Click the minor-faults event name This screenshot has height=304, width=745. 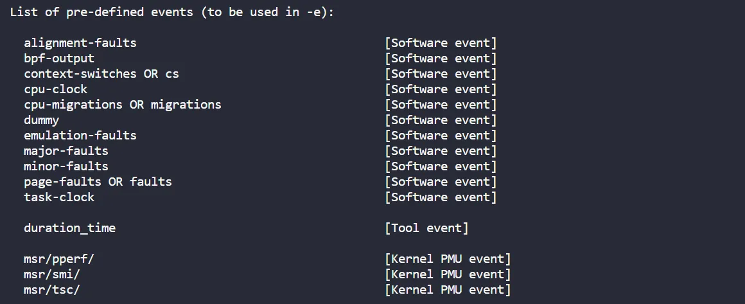coord(66,166)
